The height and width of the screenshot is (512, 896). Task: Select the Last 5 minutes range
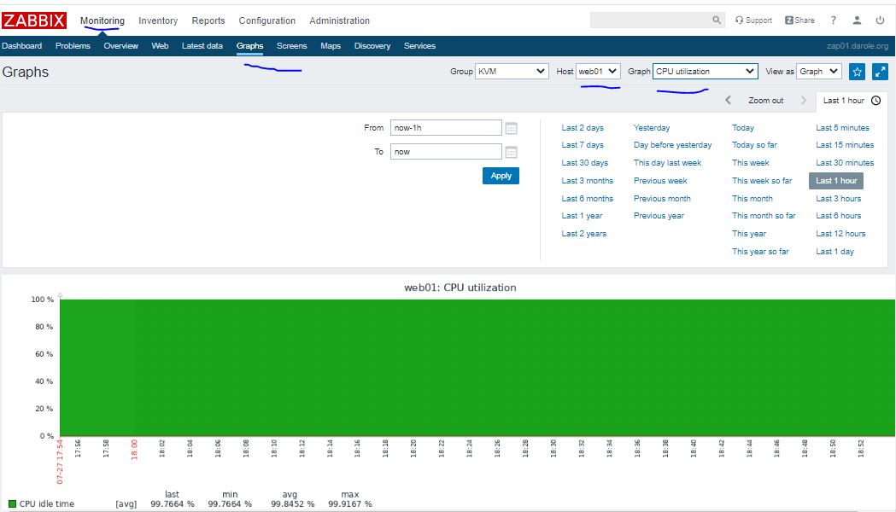[x=842, y=128]
